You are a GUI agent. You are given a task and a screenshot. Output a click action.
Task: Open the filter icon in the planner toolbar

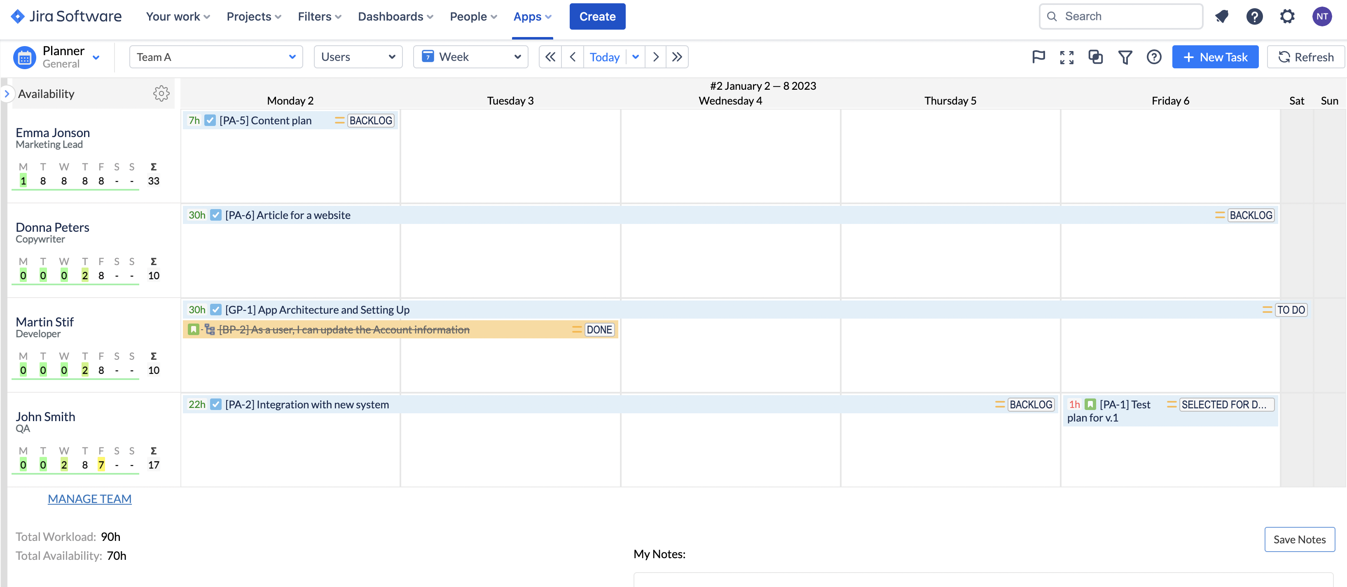point(1126,57)
